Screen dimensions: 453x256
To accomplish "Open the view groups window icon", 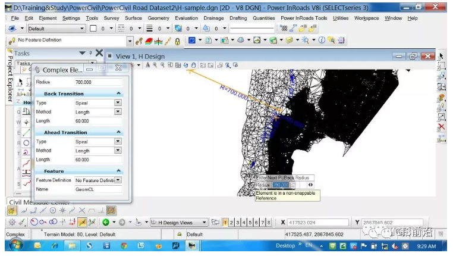I will pos(215,222).
